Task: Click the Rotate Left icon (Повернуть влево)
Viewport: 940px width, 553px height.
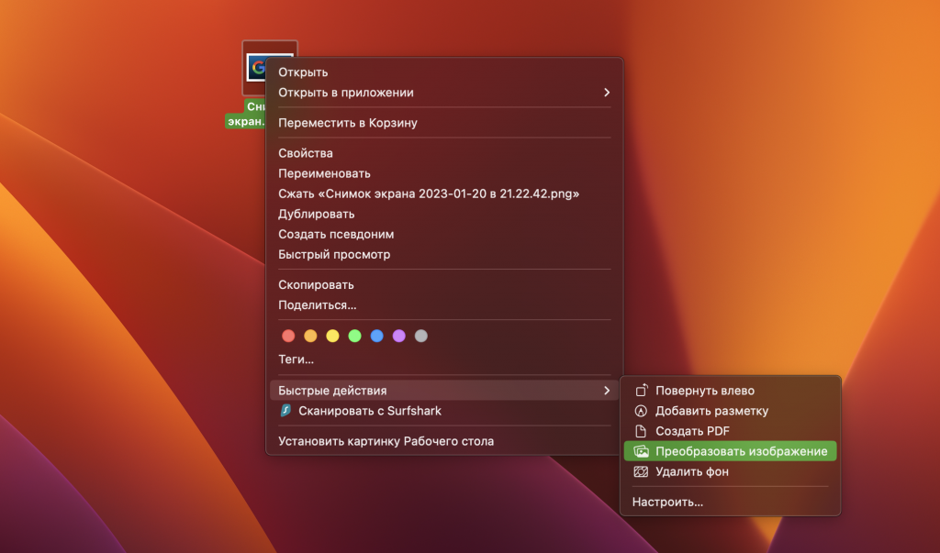Action: 641,390
